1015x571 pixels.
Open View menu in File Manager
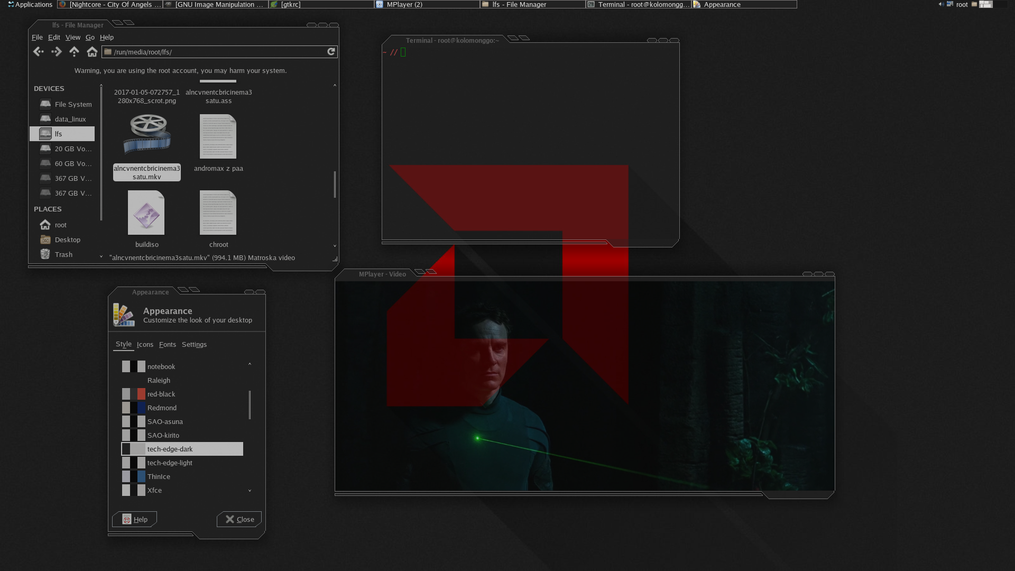coord(73,37)
